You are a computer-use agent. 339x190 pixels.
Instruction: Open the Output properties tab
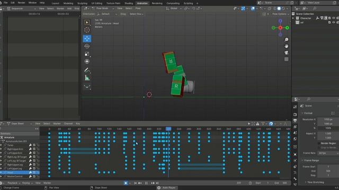click(x=295, y=121)
